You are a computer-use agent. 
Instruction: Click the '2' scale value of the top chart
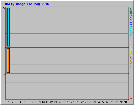4,8
